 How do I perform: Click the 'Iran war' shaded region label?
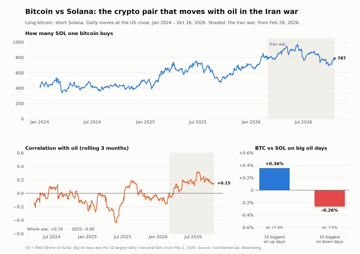point(278,44)
